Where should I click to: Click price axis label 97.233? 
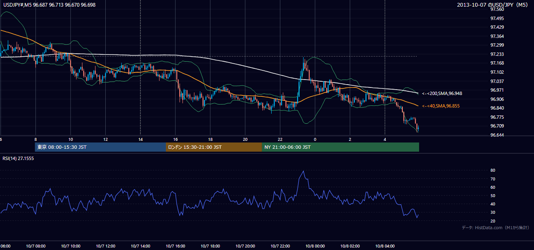pyautogui.click(x=497, y=54)
